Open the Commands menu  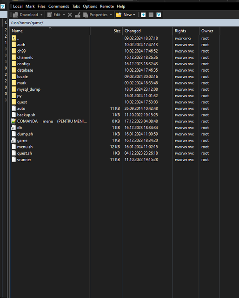[x=59, y=7]
